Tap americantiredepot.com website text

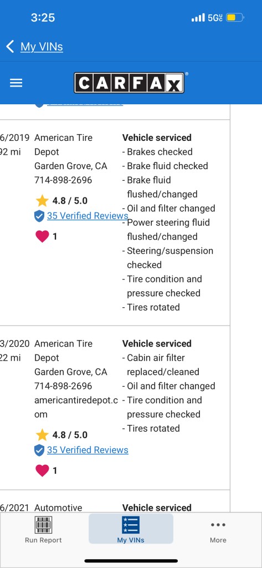click(x=76, y=407)
